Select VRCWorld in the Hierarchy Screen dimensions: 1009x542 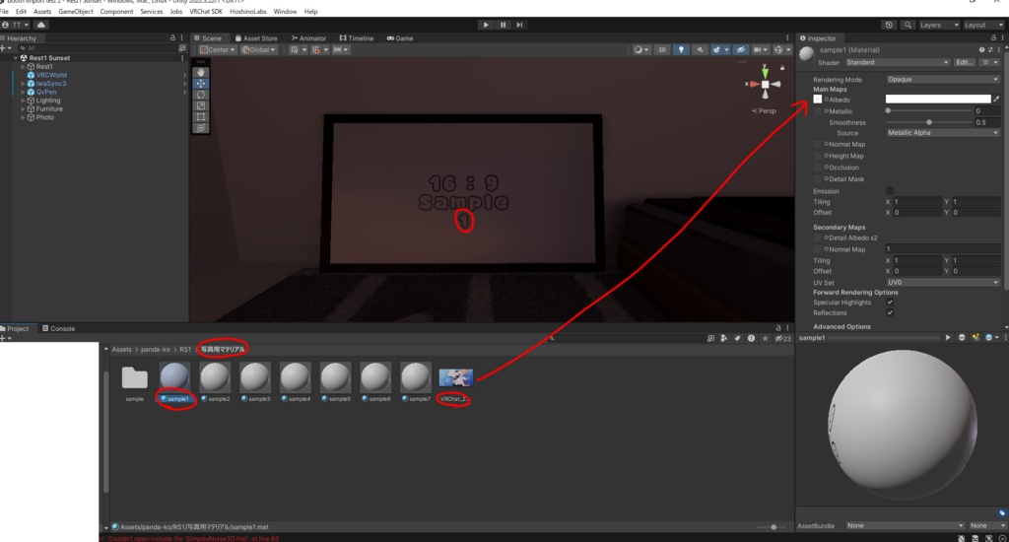click(x=51, y=75)
